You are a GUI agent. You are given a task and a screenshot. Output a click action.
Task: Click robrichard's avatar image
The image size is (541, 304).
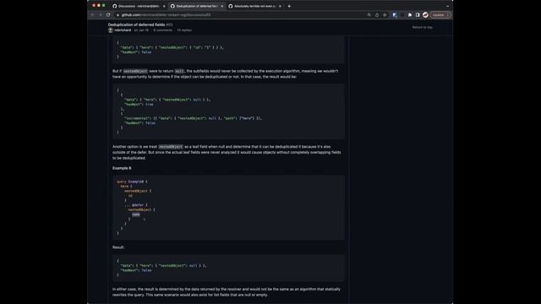point(111,30)
